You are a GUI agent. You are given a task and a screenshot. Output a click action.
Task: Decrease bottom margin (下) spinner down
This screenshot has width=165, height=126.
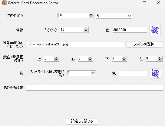[x=124, y=60]
